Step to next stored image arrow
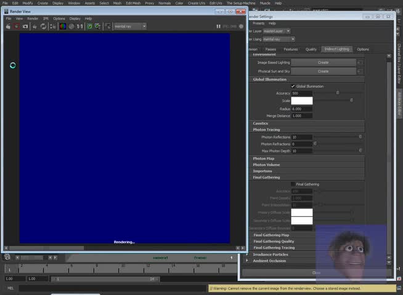The height and width of the screenshot is (295, 403). (55, 258)
